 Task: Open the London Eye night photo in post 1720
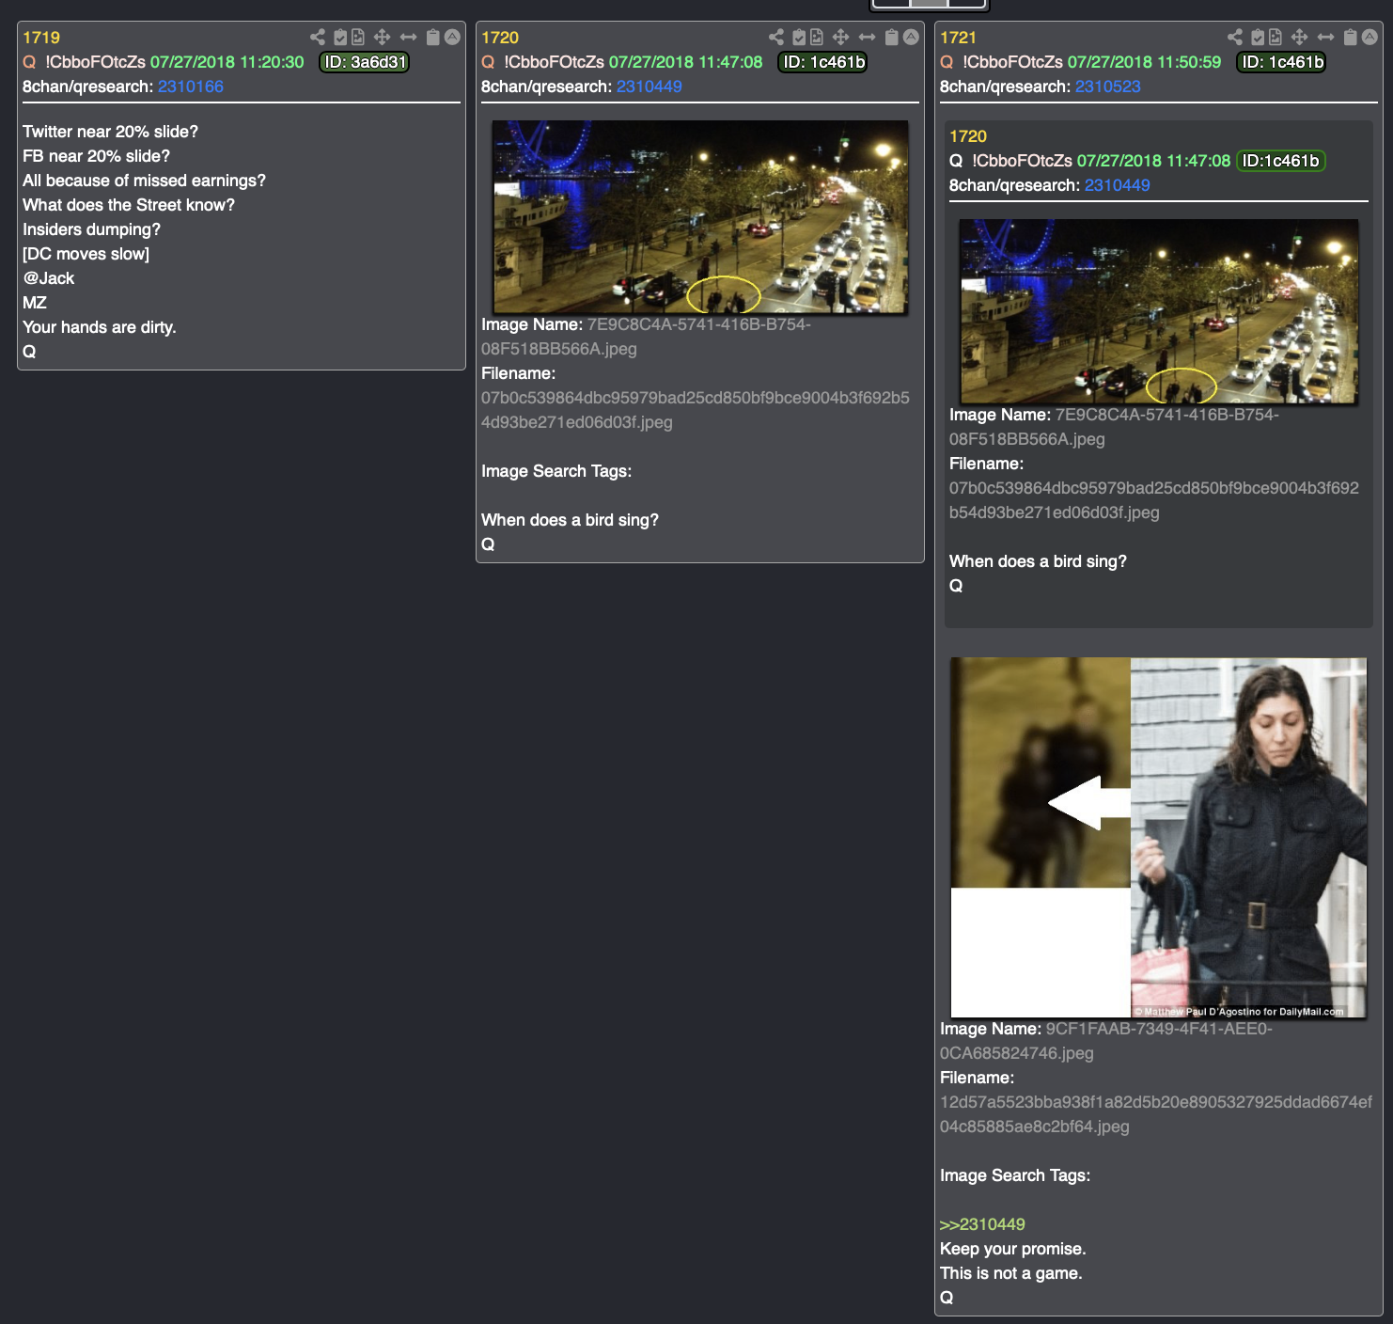coord(700,216)
